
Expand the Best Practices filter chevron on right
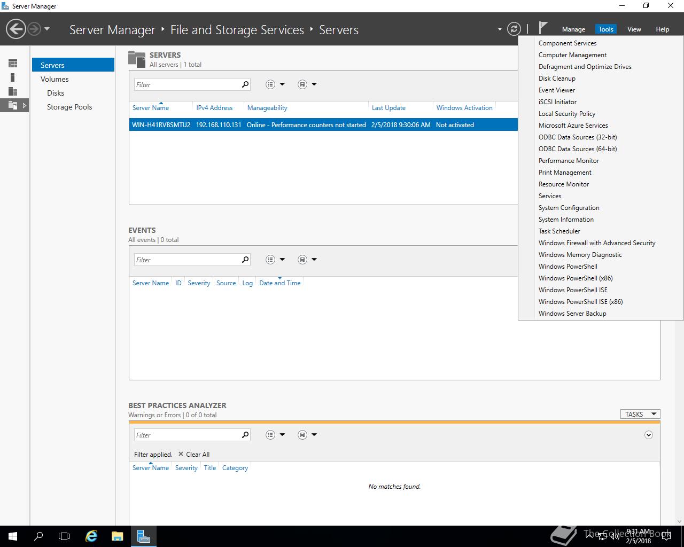[649, 435]
